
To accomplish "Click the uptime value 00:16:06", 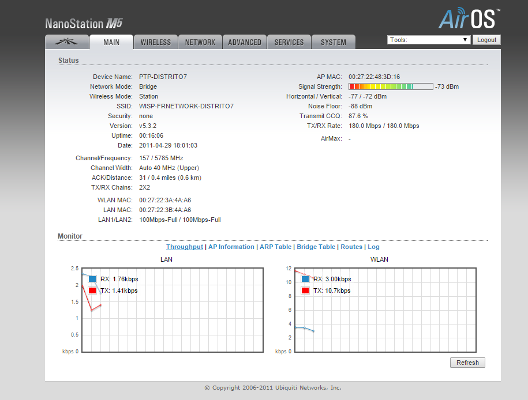I will pos(151,135).
